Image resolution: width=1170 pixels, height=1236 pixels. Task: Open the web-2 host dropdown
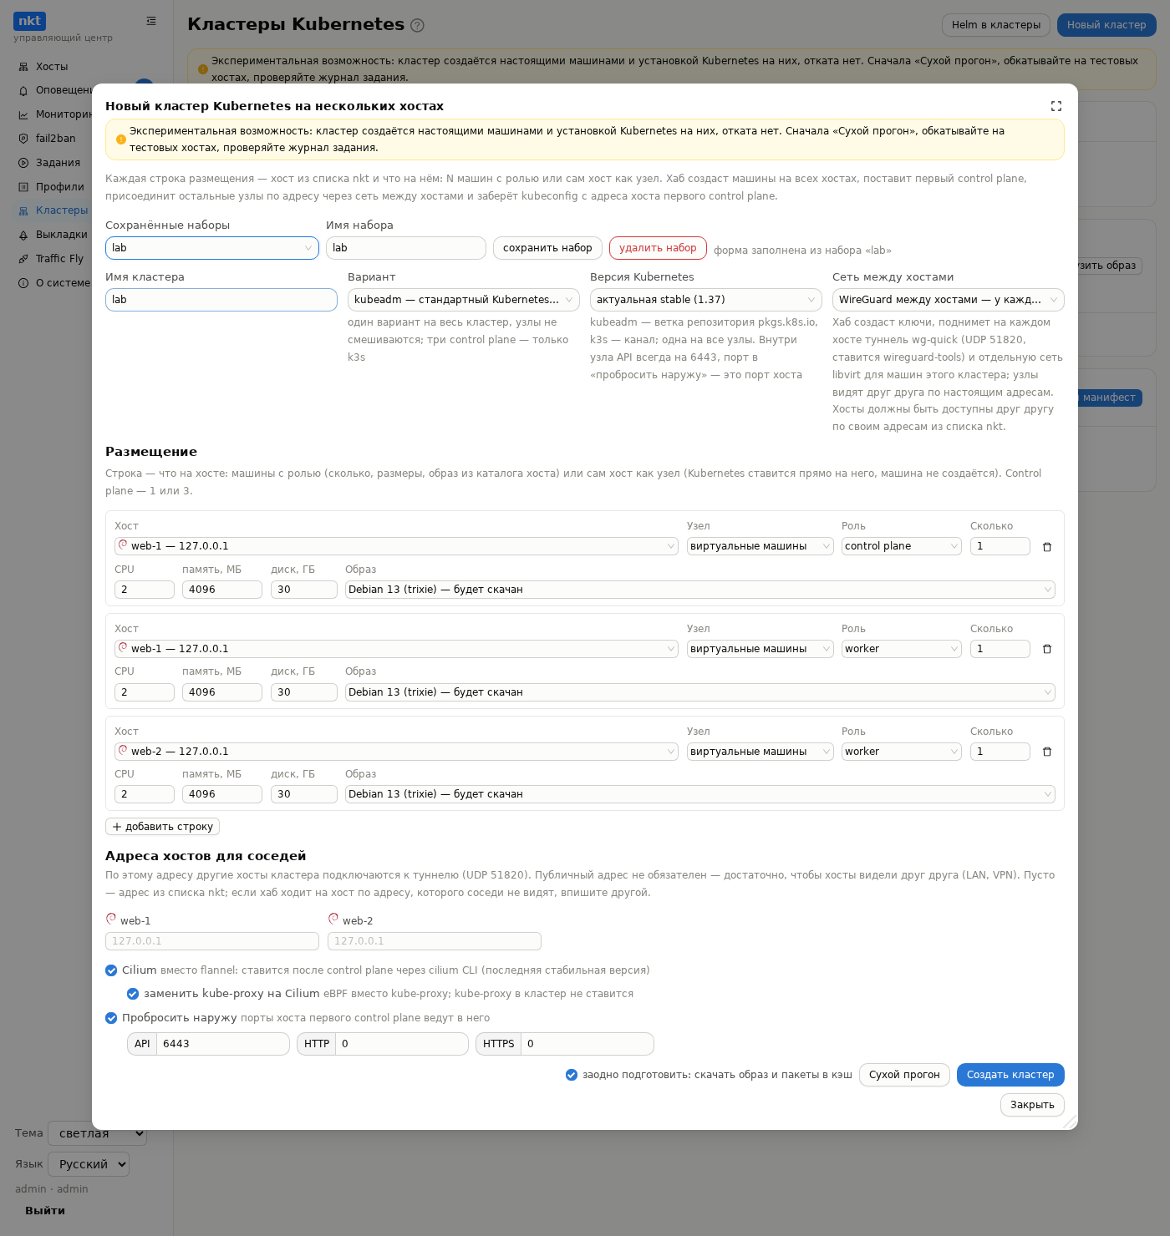click(396, 752)
